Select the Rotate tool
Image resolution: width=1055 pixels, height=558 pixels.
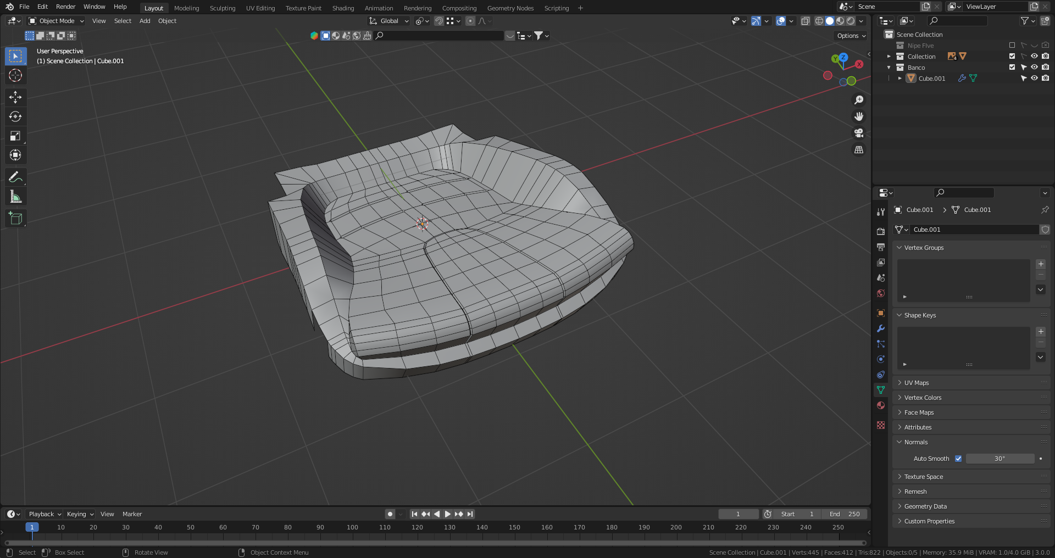(x=15, y=116)
